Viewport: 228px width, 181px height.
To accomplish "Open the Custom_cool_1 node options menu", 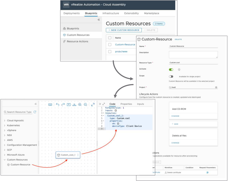I will click(x=78, y=155).
